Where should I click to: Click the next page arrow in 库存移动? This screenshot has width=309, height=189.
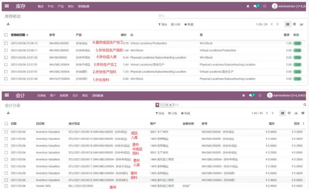pos(277,24)
